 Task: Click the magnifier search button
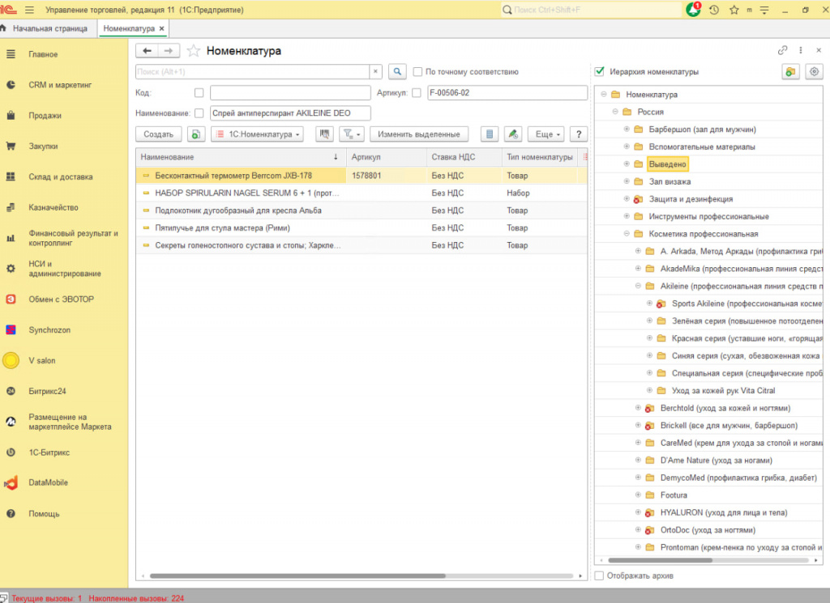(397, 72)
